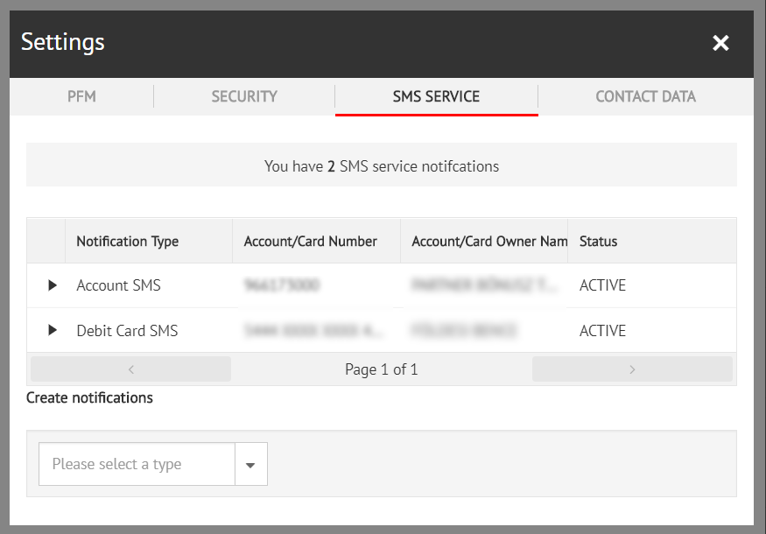Go to previous page in table pager
The height and width of the screenshot is (534, 766).
[x=130, y=369]
